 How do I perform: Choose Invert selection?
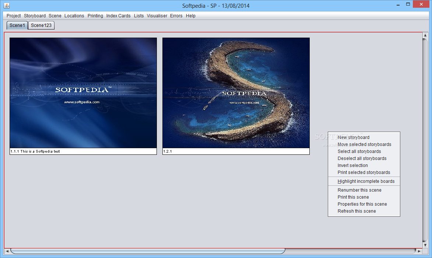pos(364,165)
